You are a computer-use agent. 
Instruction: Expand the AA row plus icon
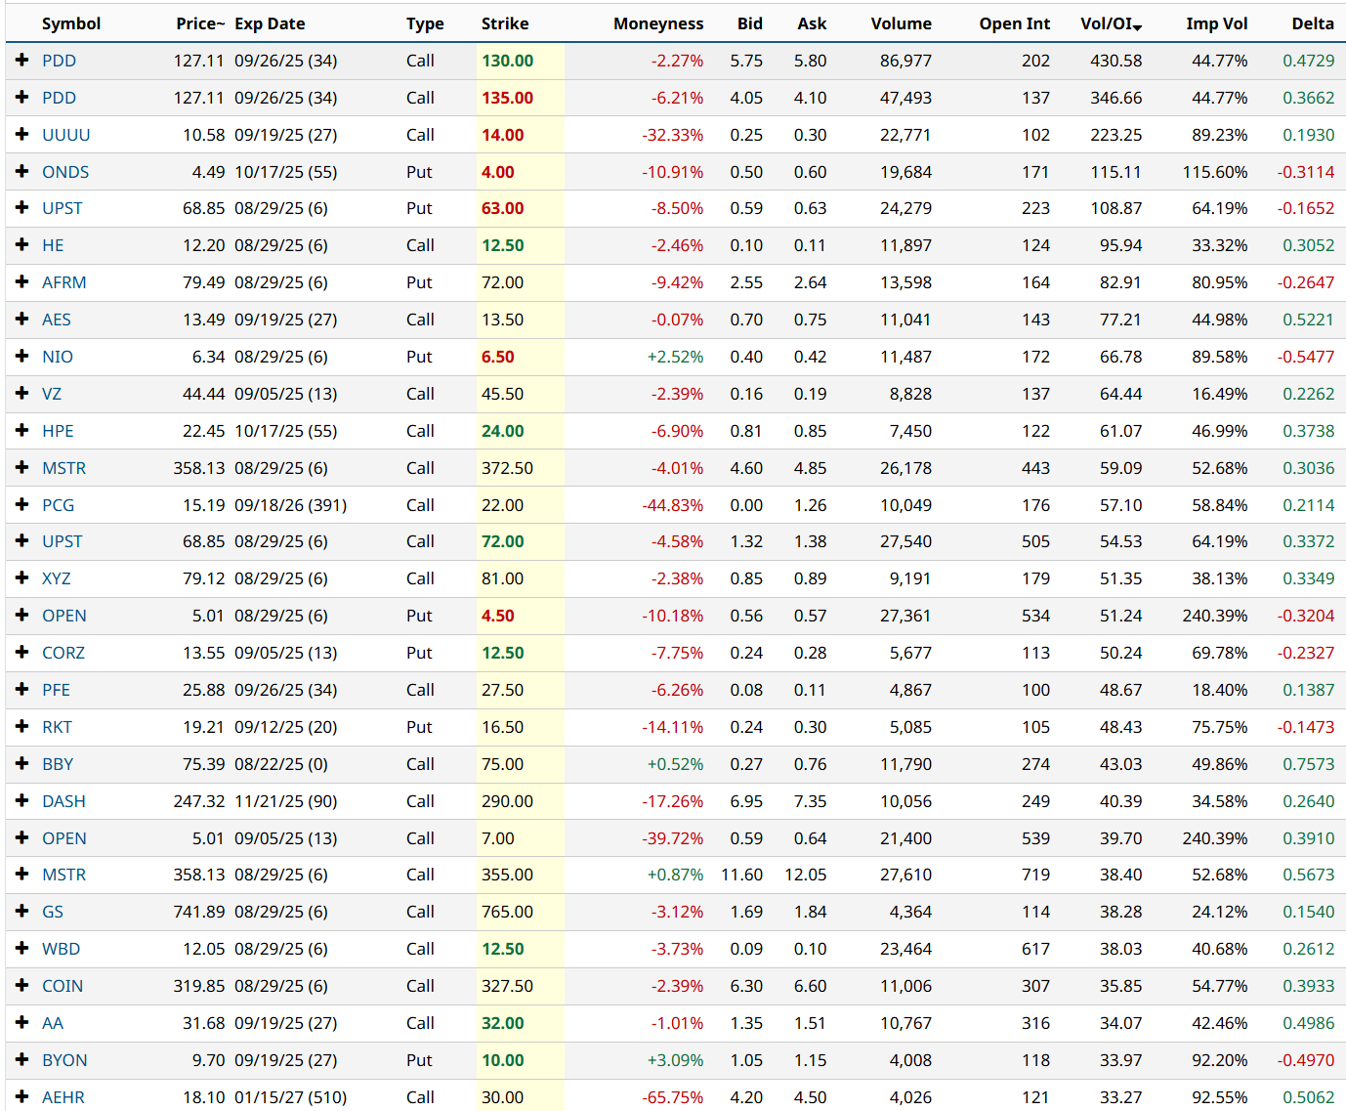pos(21,1023)
